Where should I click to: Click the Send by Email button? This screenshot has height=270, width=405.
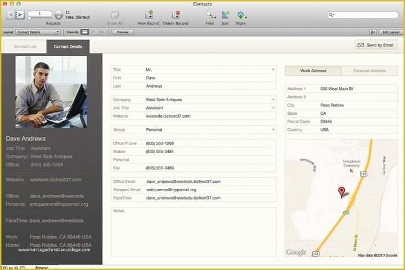(x=376, y=45)
